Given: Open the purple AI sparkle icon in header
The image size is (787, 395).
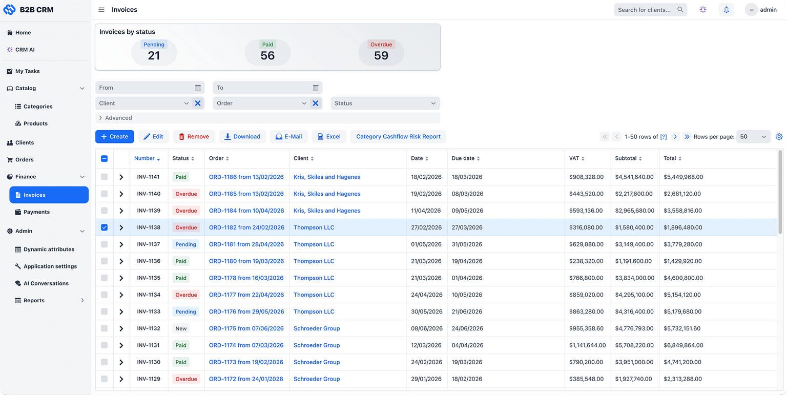Looking at the screenshot, I should [x=703, y=10].
